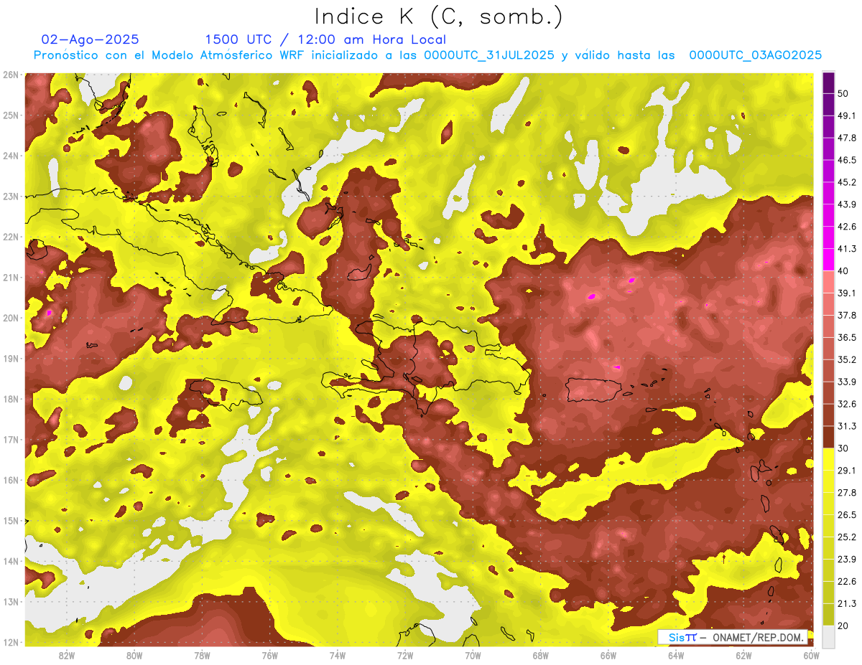Click the "60W" longitude label
Viewport: 862px width, 665px height.
(811, 656)
